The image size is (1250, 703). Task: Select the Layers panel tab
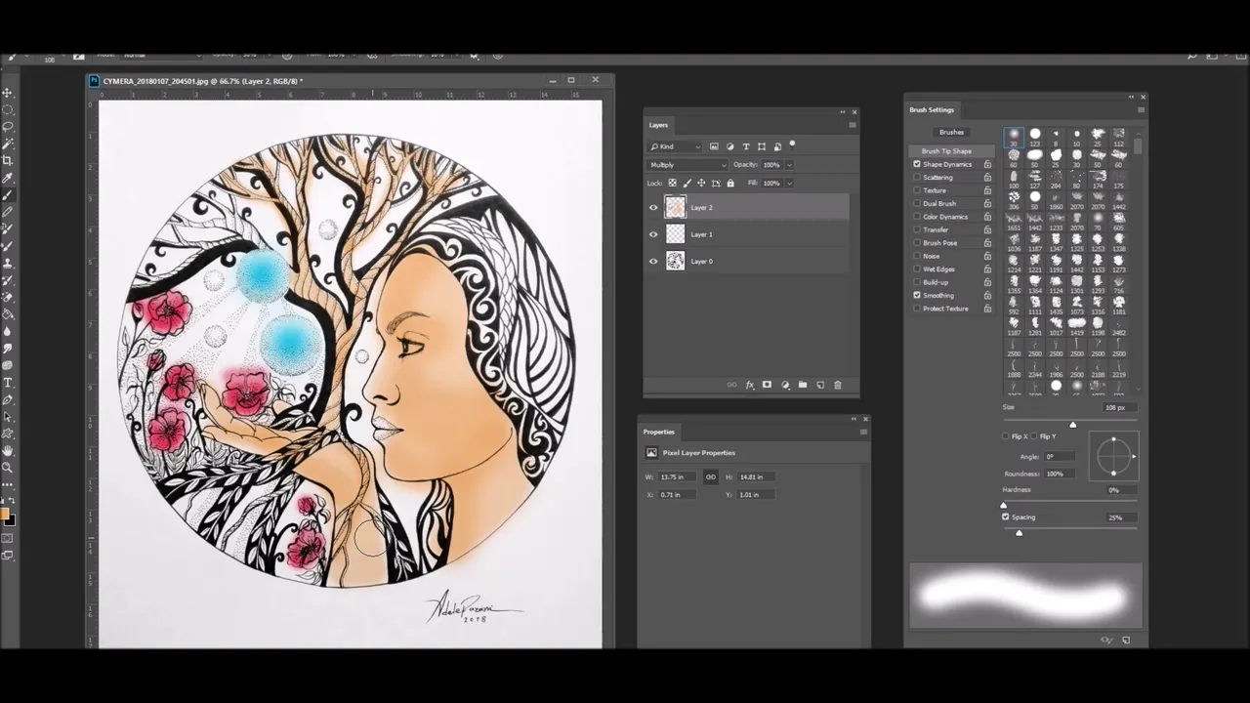(658, 125)
